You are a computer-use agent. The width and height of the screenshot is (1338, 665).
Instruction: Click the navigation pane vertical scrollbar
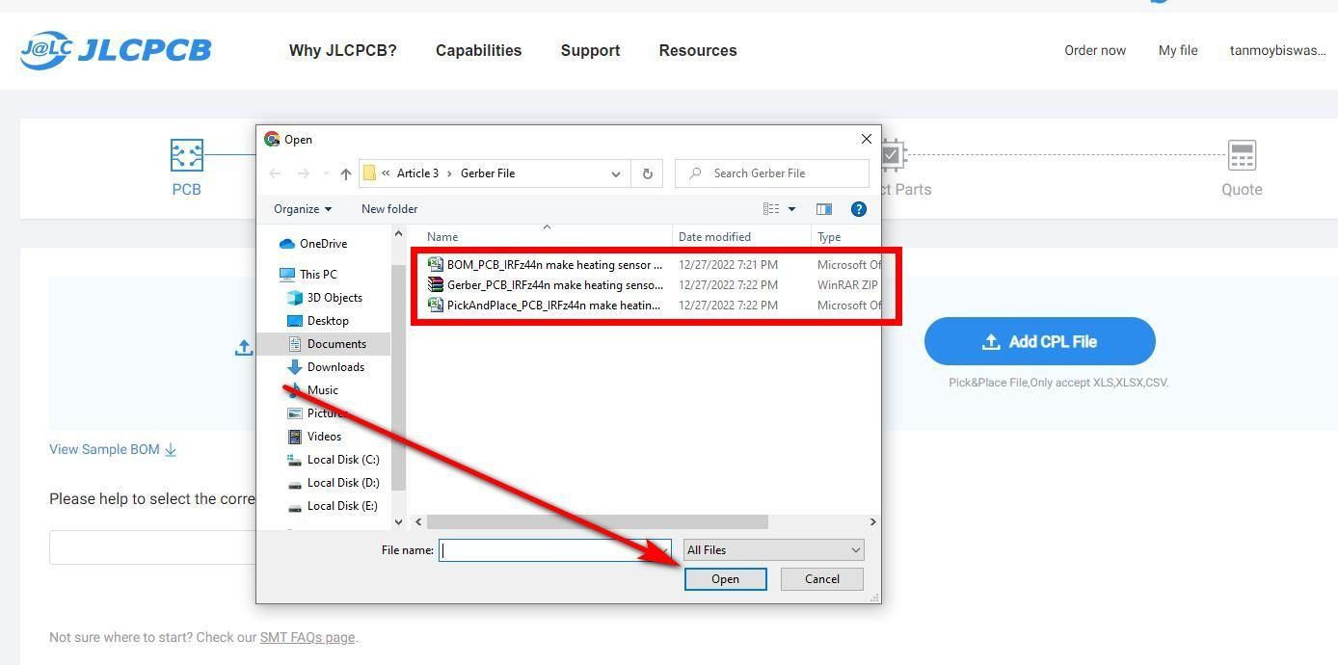399,378
